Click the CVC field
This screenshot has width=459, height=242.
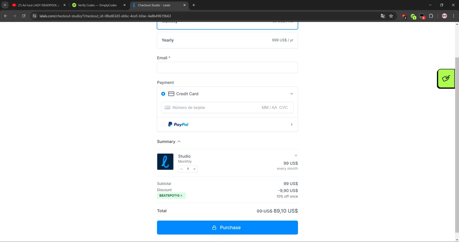(x=284, y=108)
